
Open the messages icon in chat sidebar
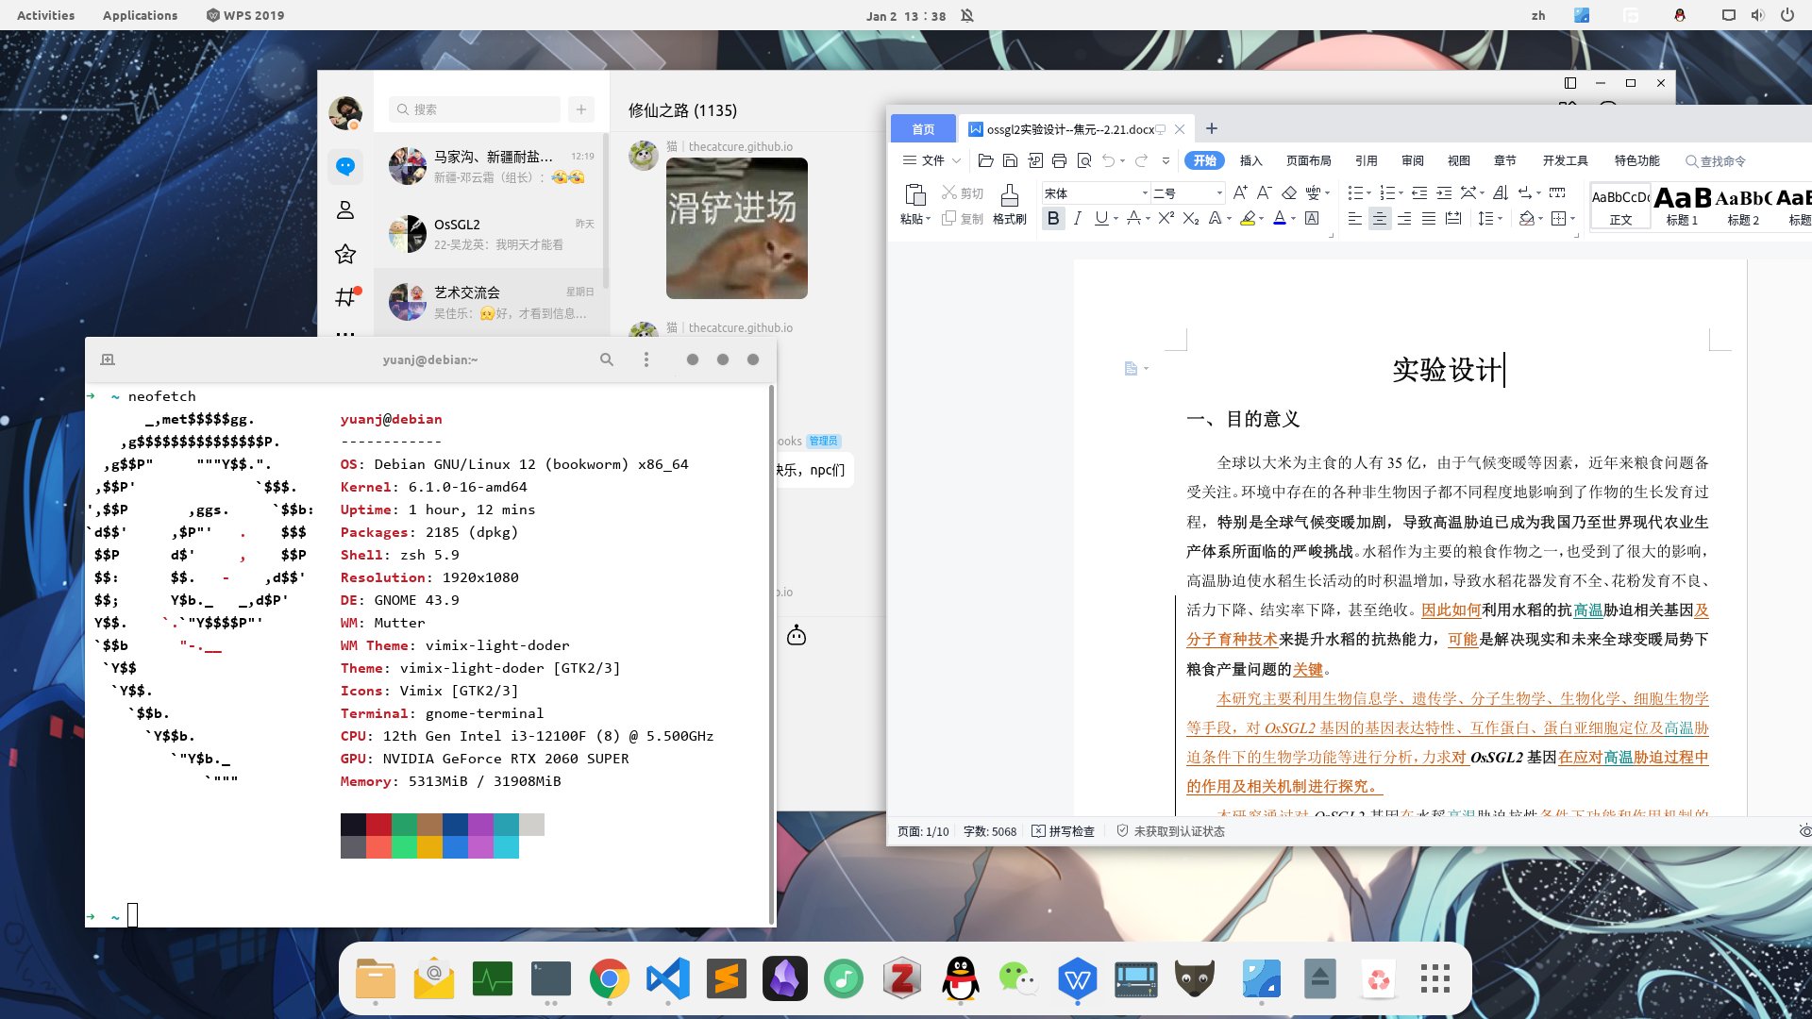[x=345, y=166]
